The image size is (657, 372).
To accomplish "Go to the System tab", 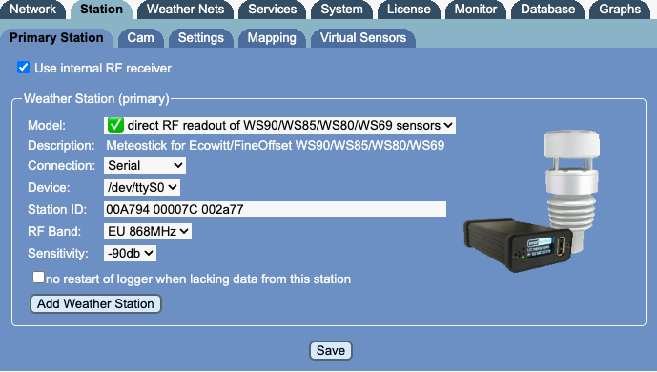I will [341, 10].
